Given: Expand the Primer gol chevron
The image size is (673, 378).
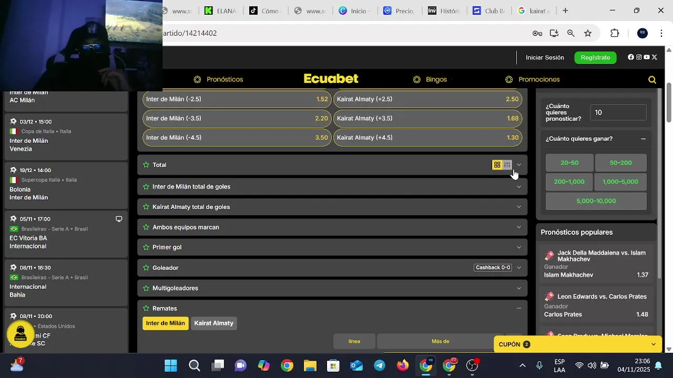Looking at the screenshot, I should click(x=519, y=247).
